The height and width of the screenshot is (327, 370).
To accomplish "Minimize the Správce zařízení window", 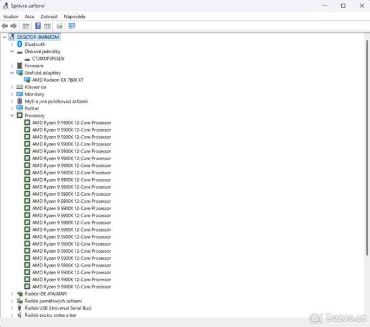I will [325, 5].
